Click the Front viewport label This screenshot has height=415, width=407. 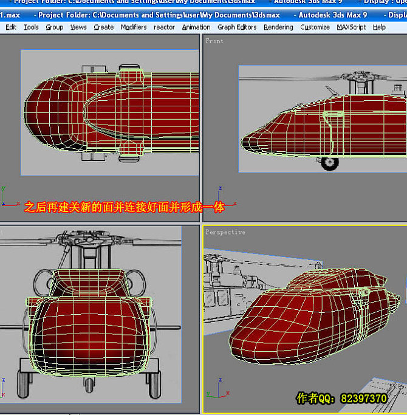[x=214, y=41]
